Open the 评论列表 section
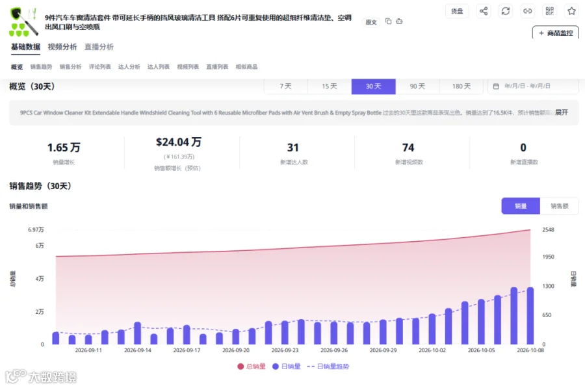 [x=99, y=67]
